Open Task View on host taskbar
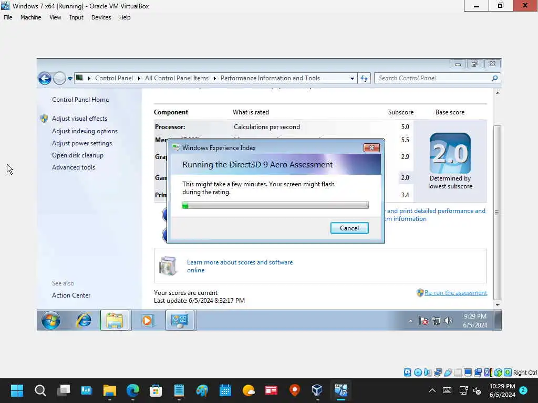 (64, 390)
